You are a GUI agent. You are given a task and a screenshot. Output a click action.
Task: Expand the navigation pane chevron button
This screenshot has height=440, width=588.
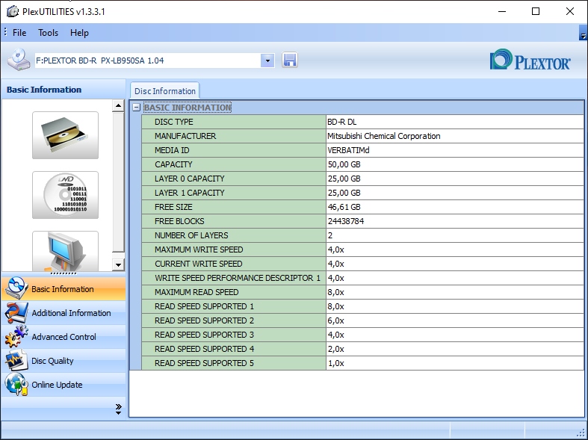[119, 409]
